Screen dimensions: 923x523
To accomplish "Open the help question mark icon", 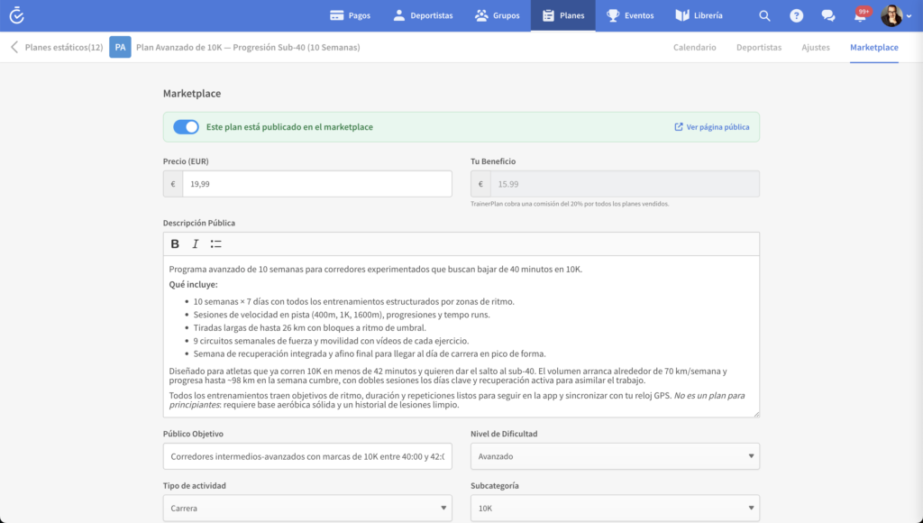I will (796, 15).
